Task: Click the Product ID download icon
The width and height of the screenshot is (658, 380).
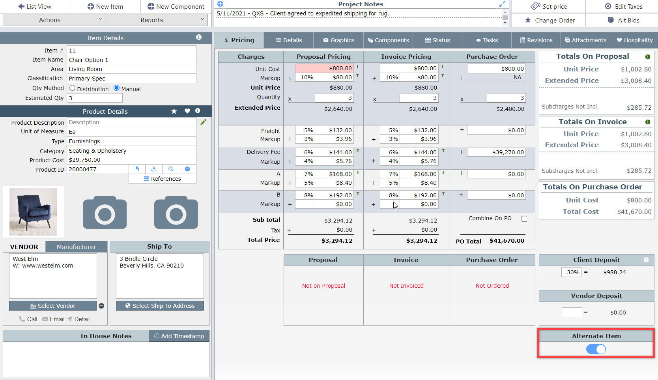Action: [x=154, y=169]
